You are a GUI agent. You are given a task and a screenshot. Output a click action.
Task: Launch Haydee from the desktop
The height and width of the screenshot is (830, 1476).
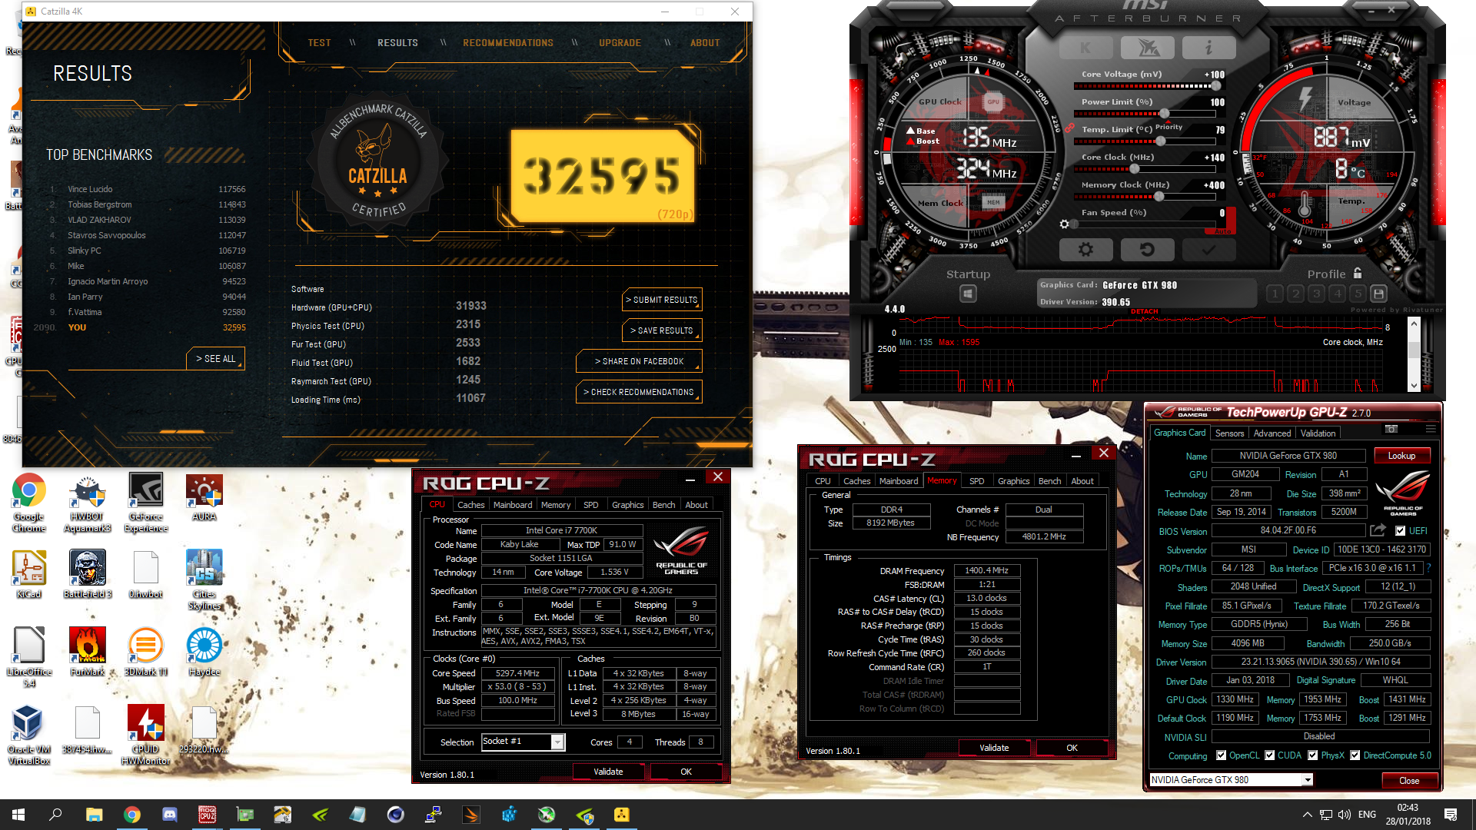204,652
